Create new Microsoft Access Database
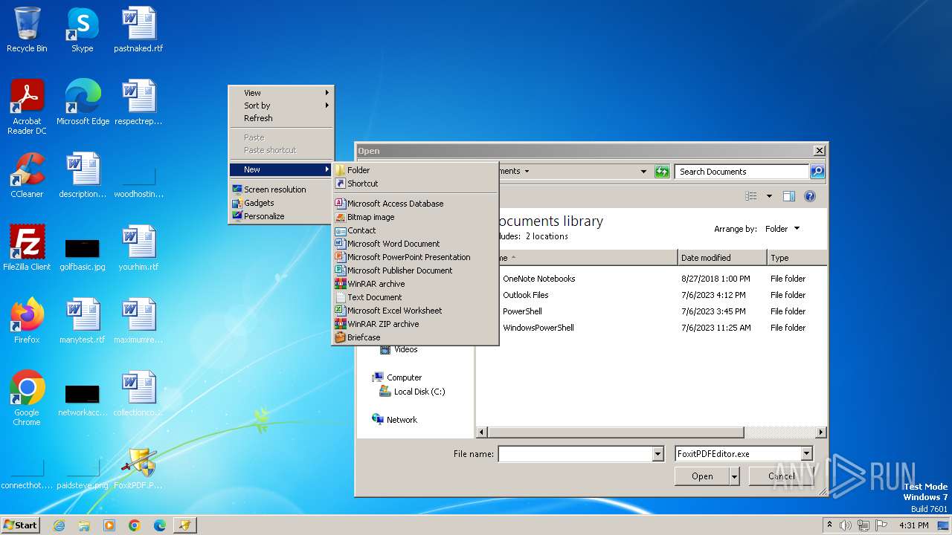Screen dimensions: 952x535 point(415,204)
